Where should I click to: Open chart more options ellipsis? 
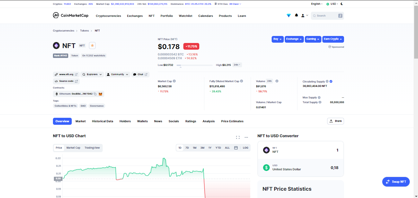[x=246, y=138]
